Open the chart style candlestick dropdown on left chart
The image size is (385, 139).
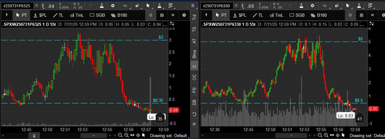point(137,6)
